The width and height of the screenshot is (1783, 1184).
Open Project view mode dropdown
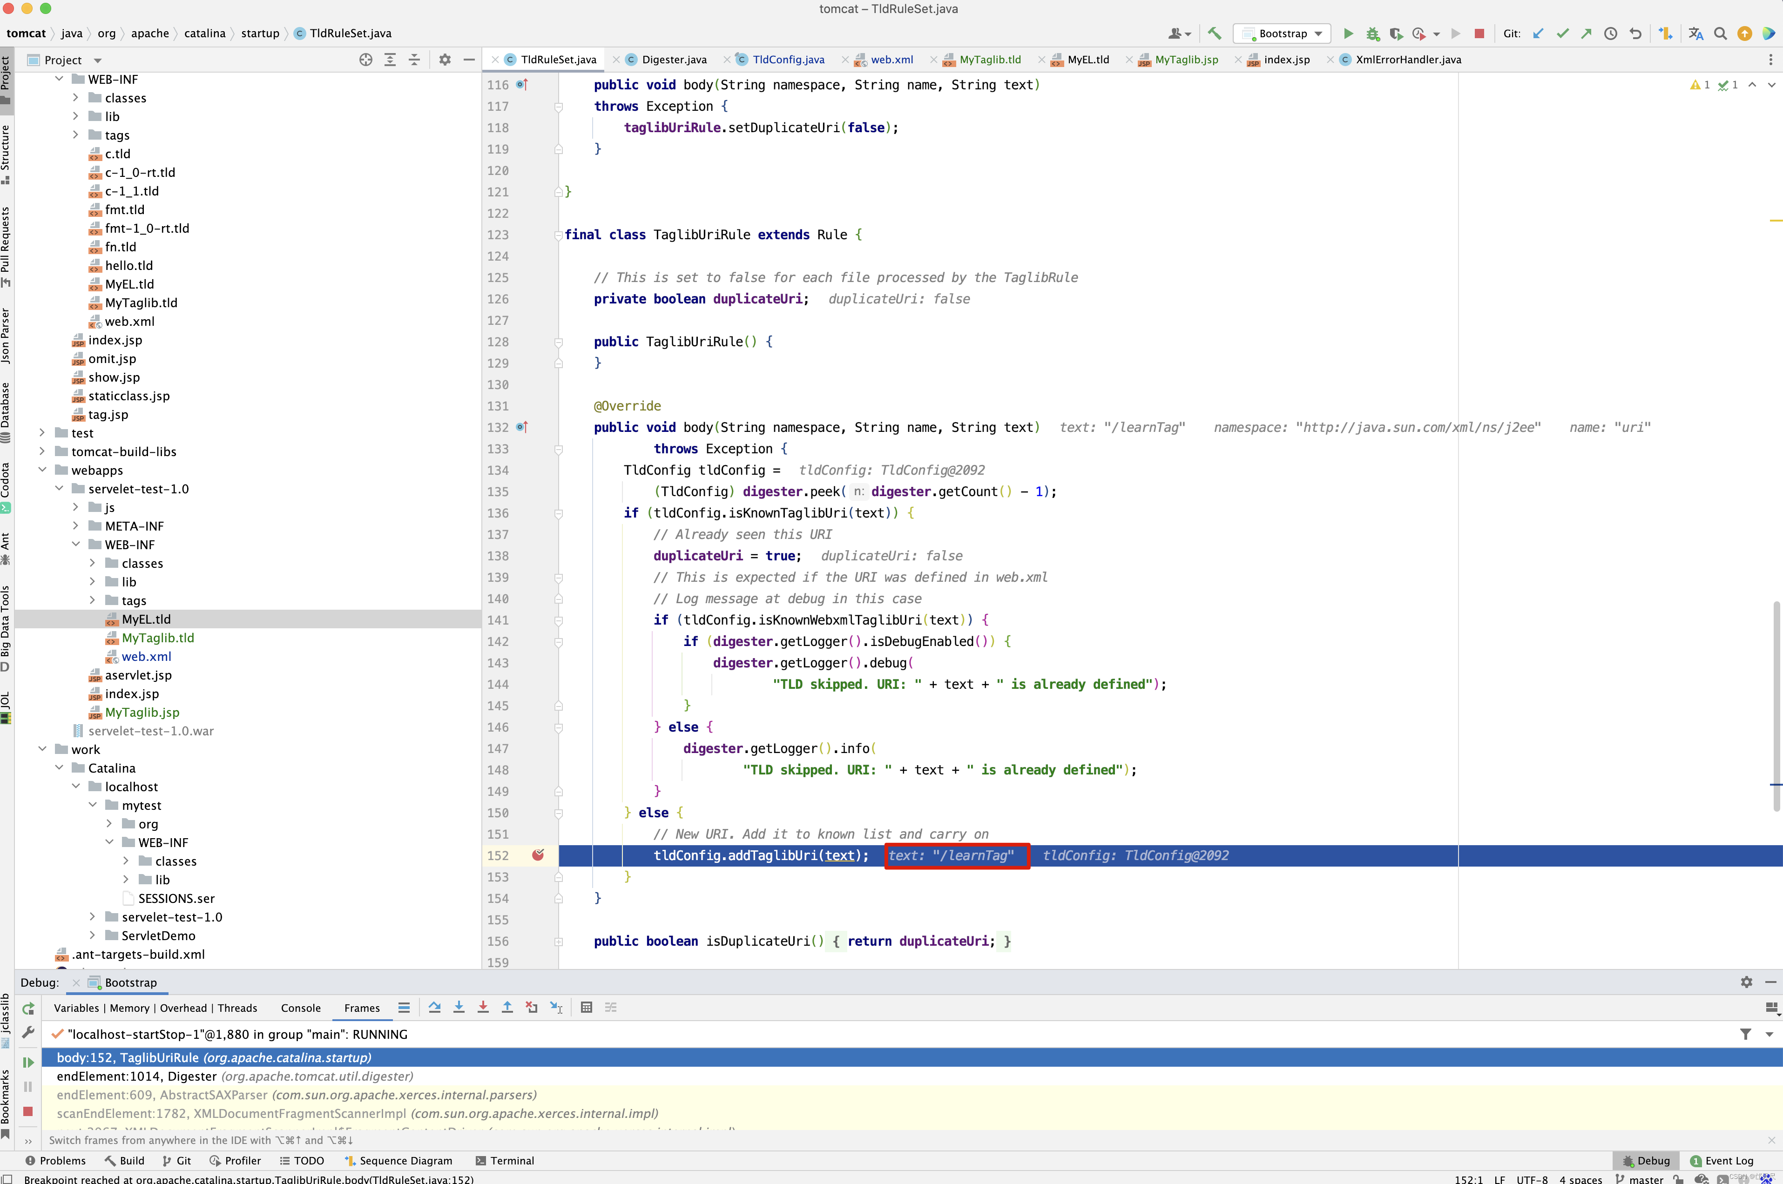pos(97,60)
